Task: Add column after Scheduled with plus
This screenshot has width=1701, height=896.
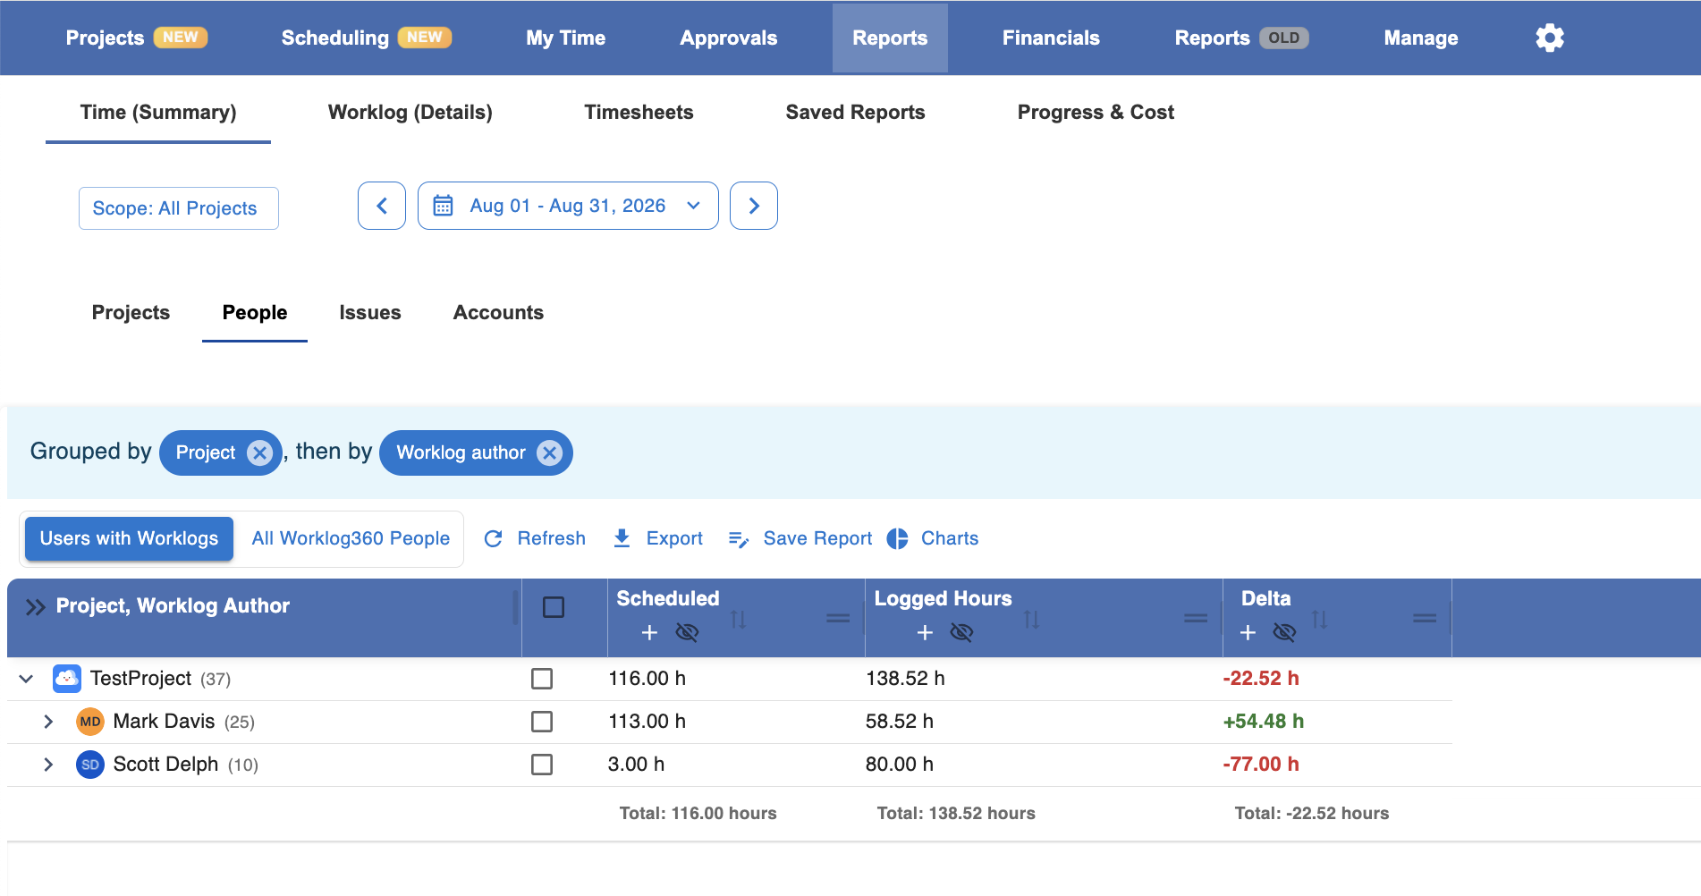Action: click(x=649, y=632)
